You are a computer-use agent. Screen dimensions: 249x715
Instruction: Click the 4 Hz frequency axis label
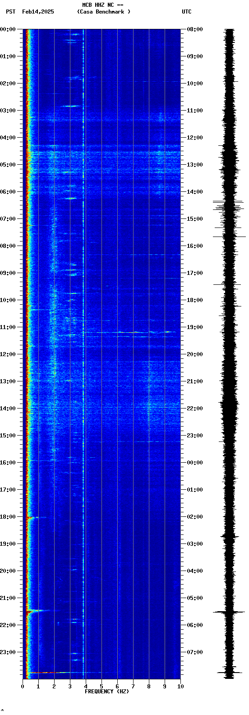(x=86, y=687)
